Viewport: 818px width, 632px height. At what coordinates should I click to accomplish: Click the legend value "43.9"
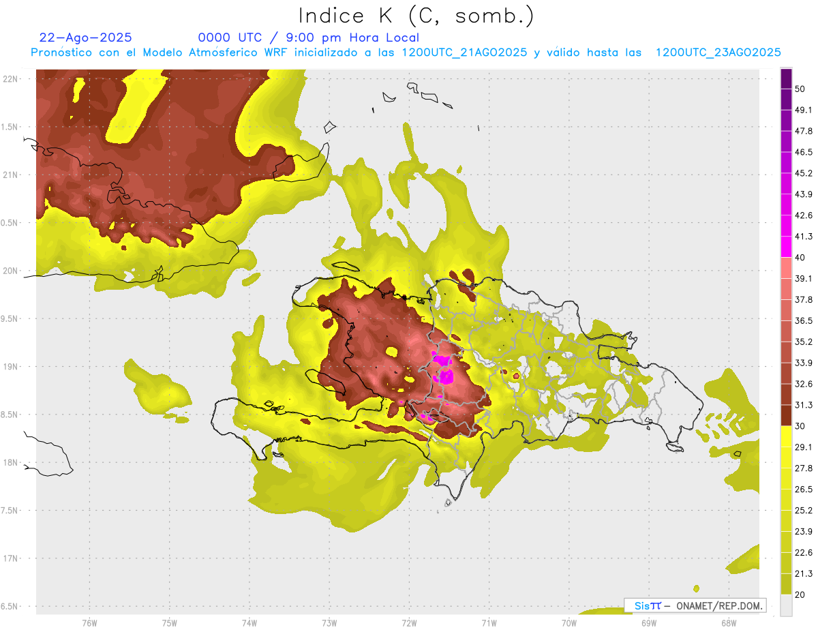[x=803, y=194]
